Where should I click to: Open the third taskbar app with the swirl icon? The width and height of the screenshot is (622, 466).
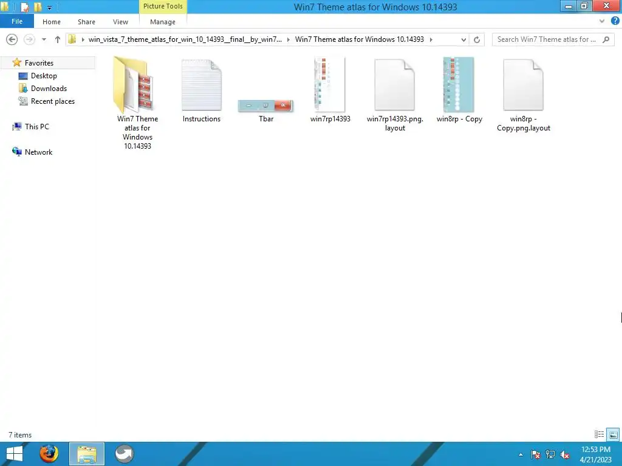point(124,454)
